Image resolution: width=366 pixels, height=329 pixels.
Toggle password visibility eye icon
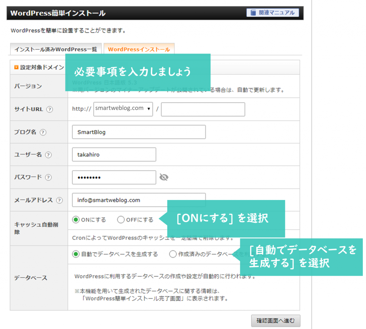tap(164, 177)
